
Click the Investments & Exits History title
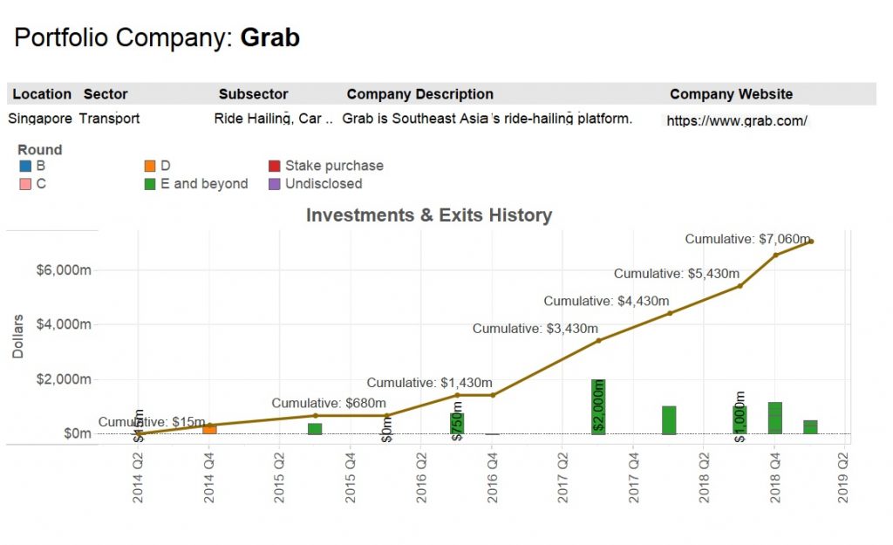(428, 215)
